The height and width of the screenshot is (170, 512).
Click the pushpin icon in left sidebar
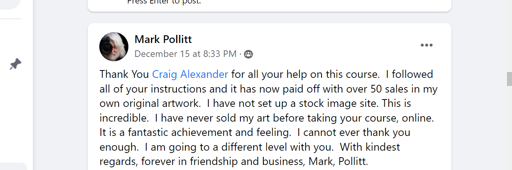tap(15, 64)
